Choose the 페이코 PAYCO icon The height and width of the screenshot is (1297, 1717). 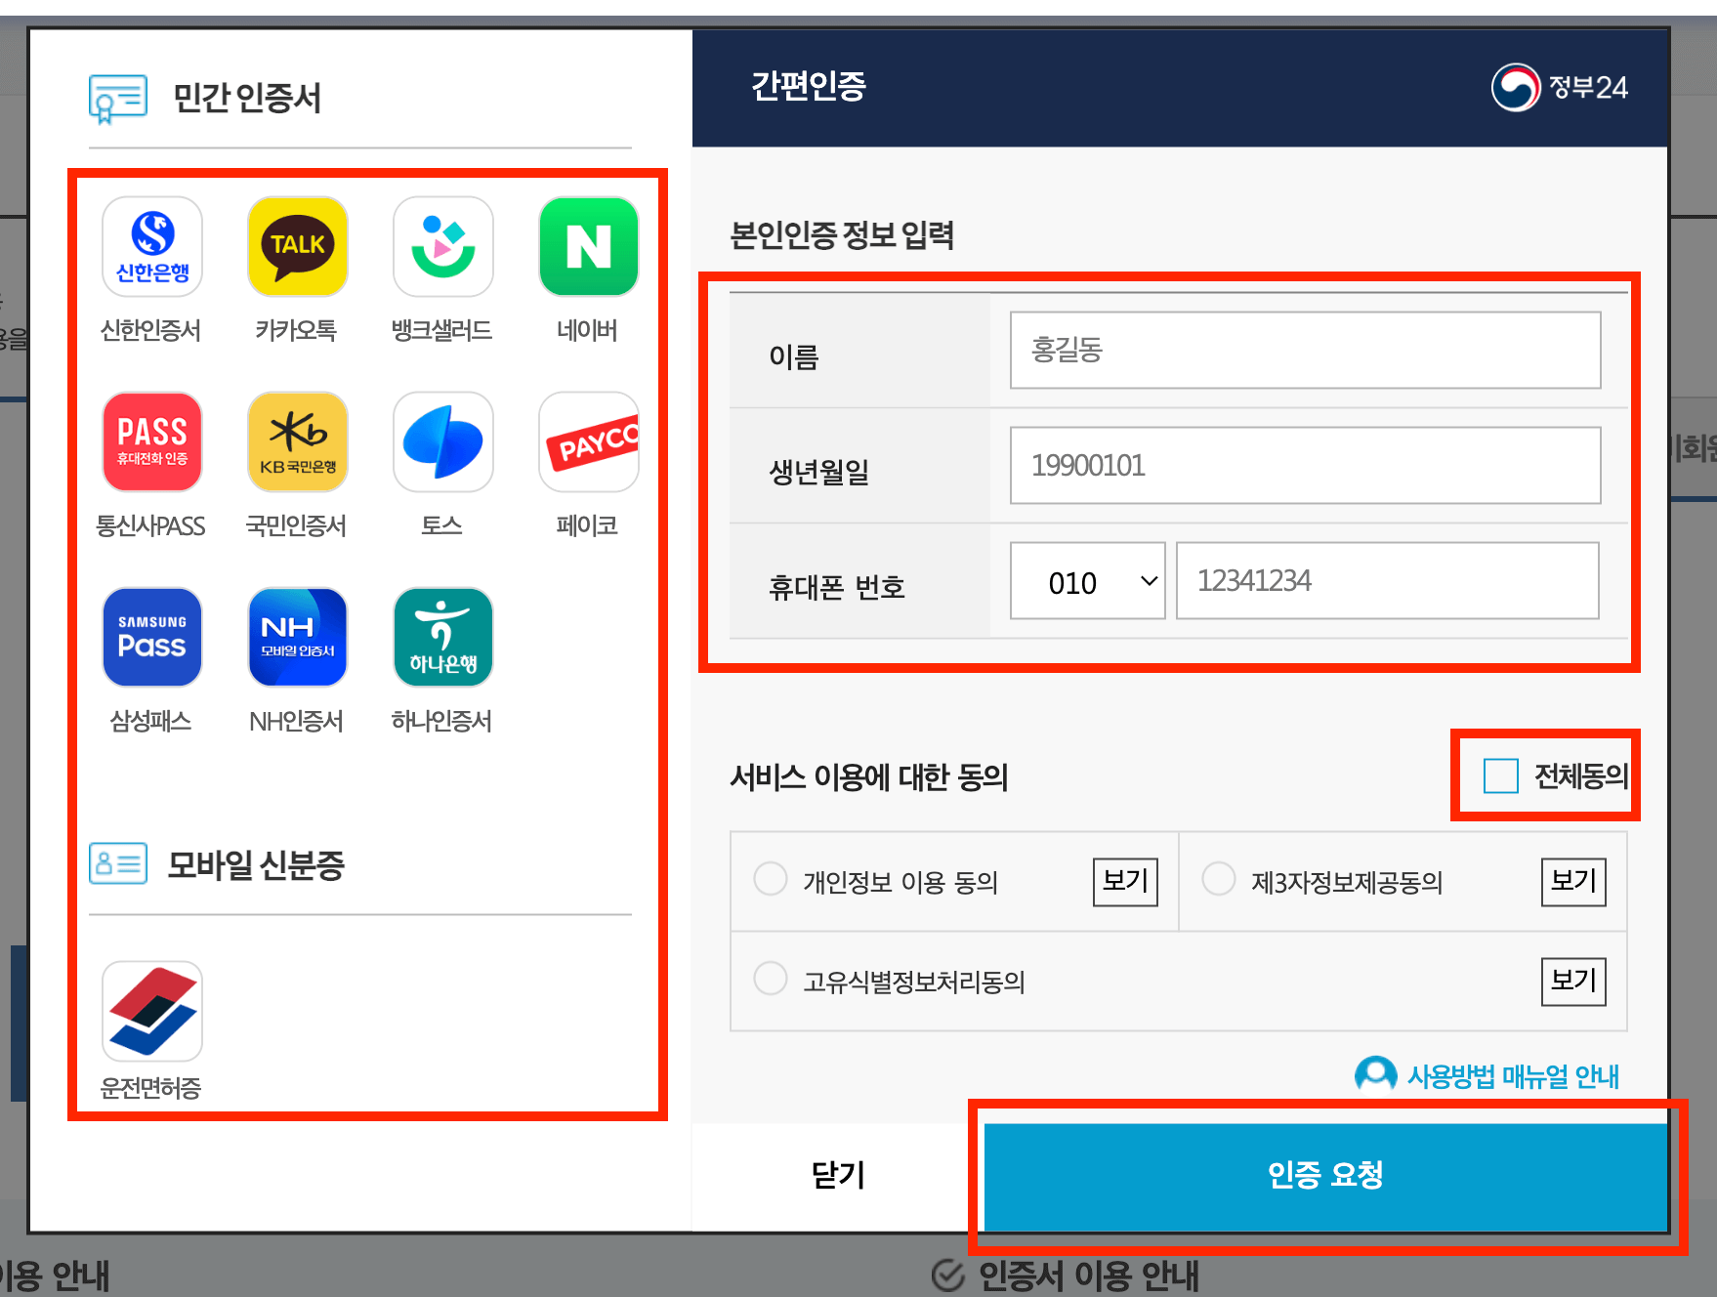(x=588, y=441)
